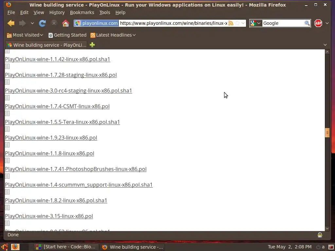The image size is (335, 251).
Task: Open PlayOnLinux-wine-1.5.5-Tera sha1 link
Action: point(62,122)
